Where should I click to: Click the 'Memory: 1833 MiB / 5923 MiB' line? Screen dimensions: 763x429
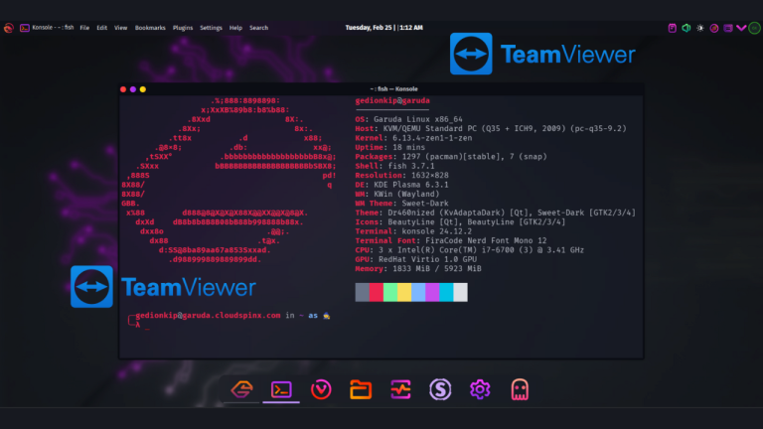pyautogui.click(x=418, y=268)
